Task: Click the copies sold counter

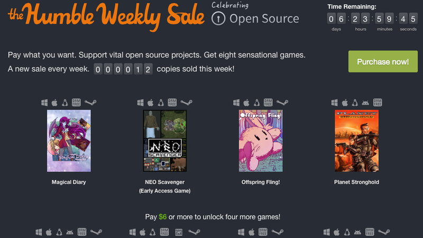Action: point(123,69)
